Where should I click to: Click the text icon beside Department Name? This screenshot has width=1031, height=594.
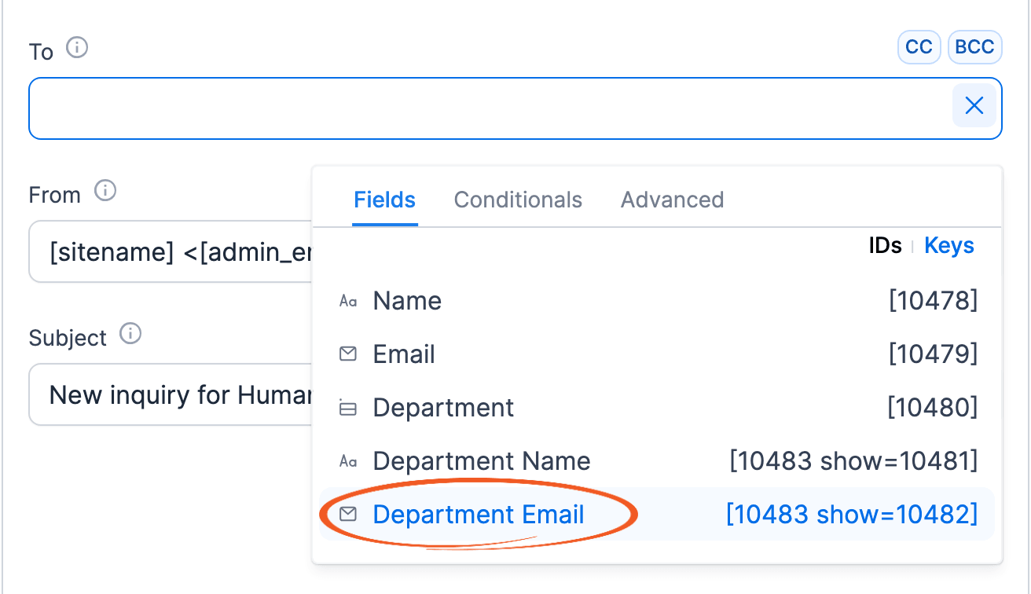[x=348, y=461]
